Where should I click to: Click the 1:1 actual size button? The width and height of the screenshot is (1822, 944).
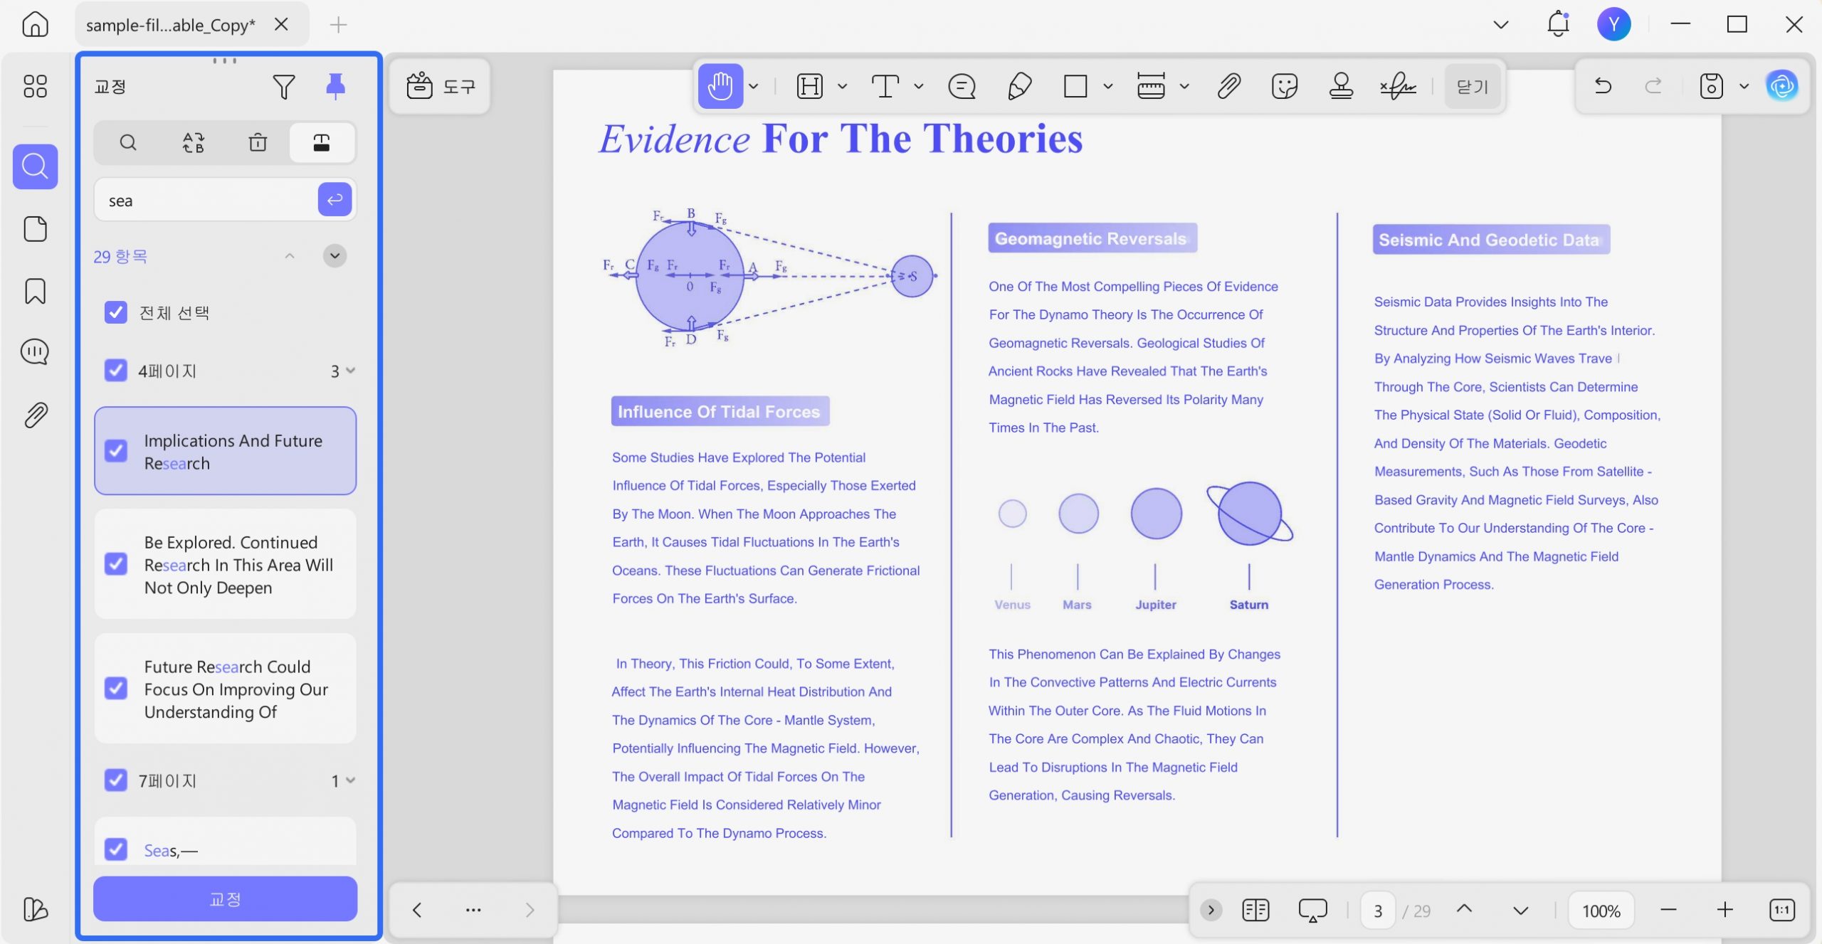point(1782,910)
